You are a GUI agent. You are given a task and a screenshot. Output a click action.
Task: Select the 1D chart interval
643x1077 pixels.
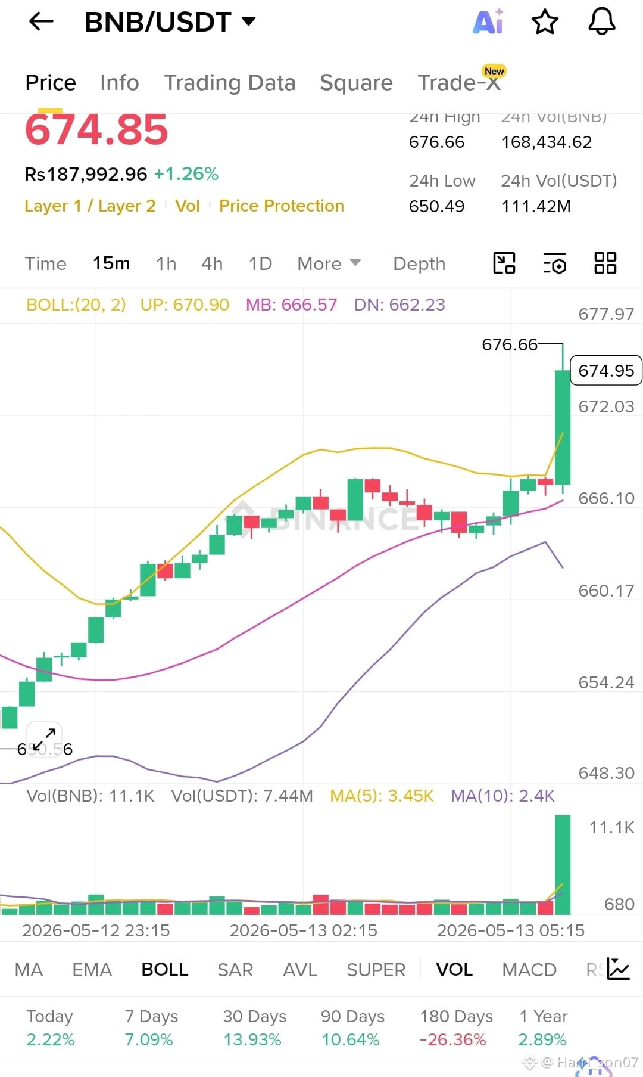pos(260,263)
